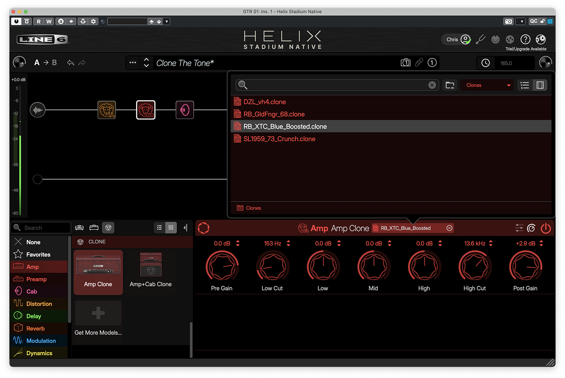Select RB_GldFngr_68.clone file
565x378 pixels.
point(392,114)
